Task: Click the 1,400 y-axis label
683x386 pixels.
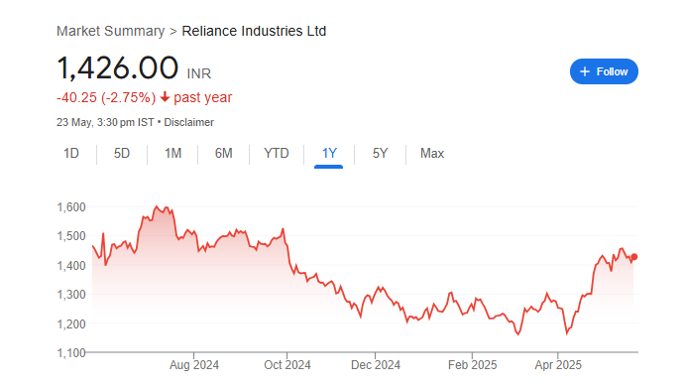Action: (71, 266)
